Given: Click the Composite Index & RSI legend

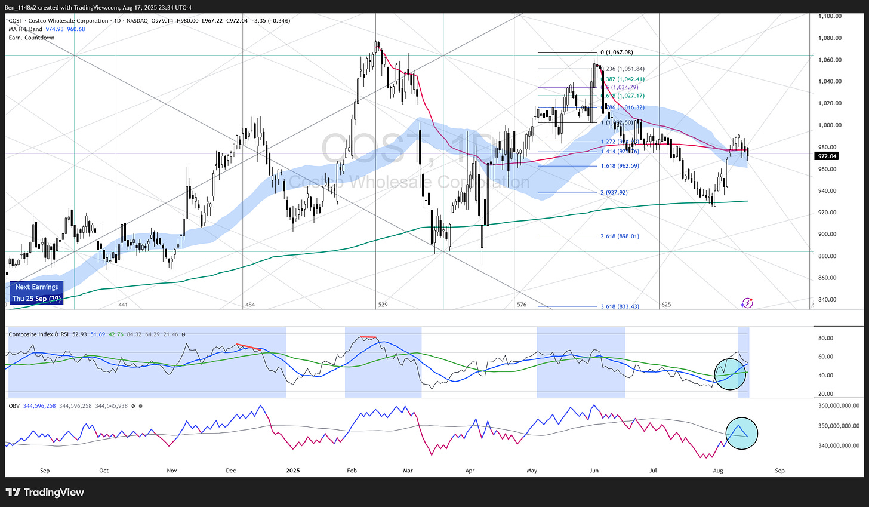Looking at the screenshot, I should [38, 334].
